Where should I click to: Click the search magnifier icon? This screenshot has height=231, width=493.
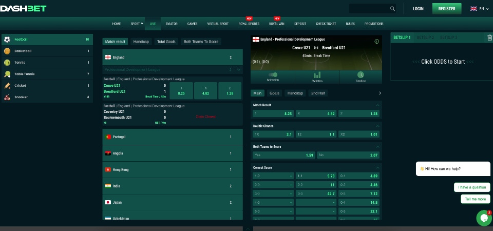click(x=392, y=9)
